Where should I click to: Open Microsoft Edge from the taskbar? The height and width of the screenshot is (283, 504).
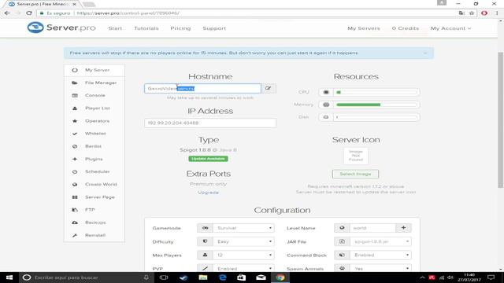coord(222,277)
